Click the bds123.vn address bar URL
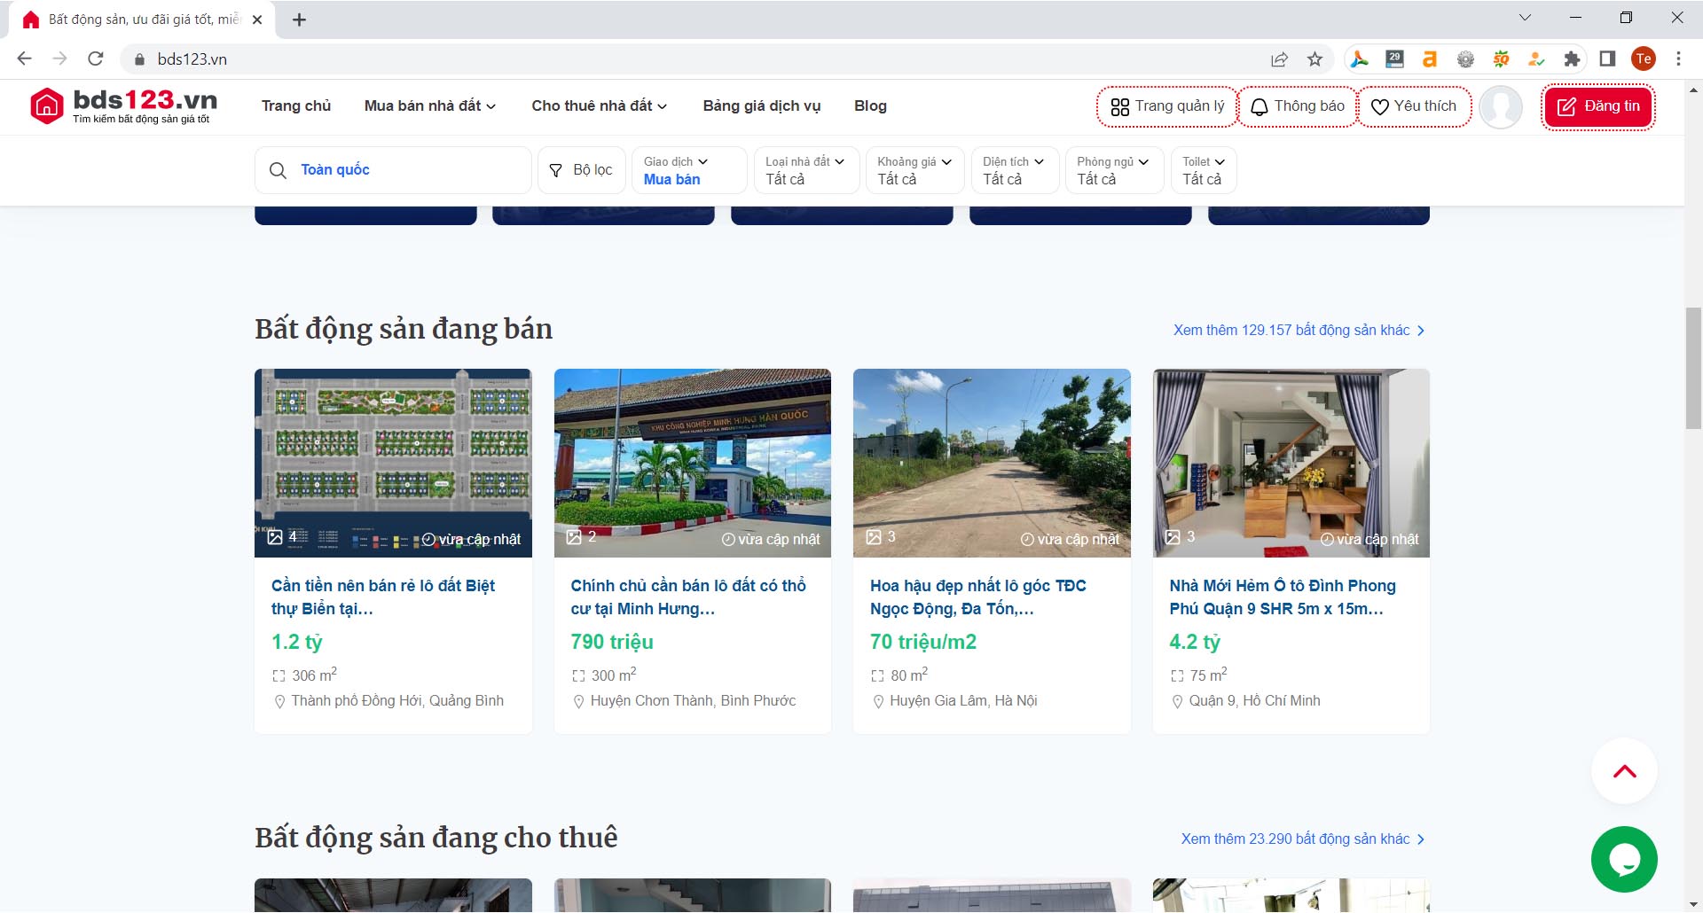This screenshot has height=913, width=1703. (192, 59)
